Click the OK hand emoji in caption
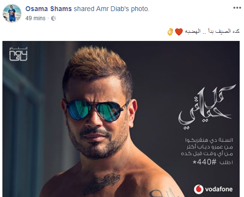The image size is (244, 197). [x=170, y=32]
